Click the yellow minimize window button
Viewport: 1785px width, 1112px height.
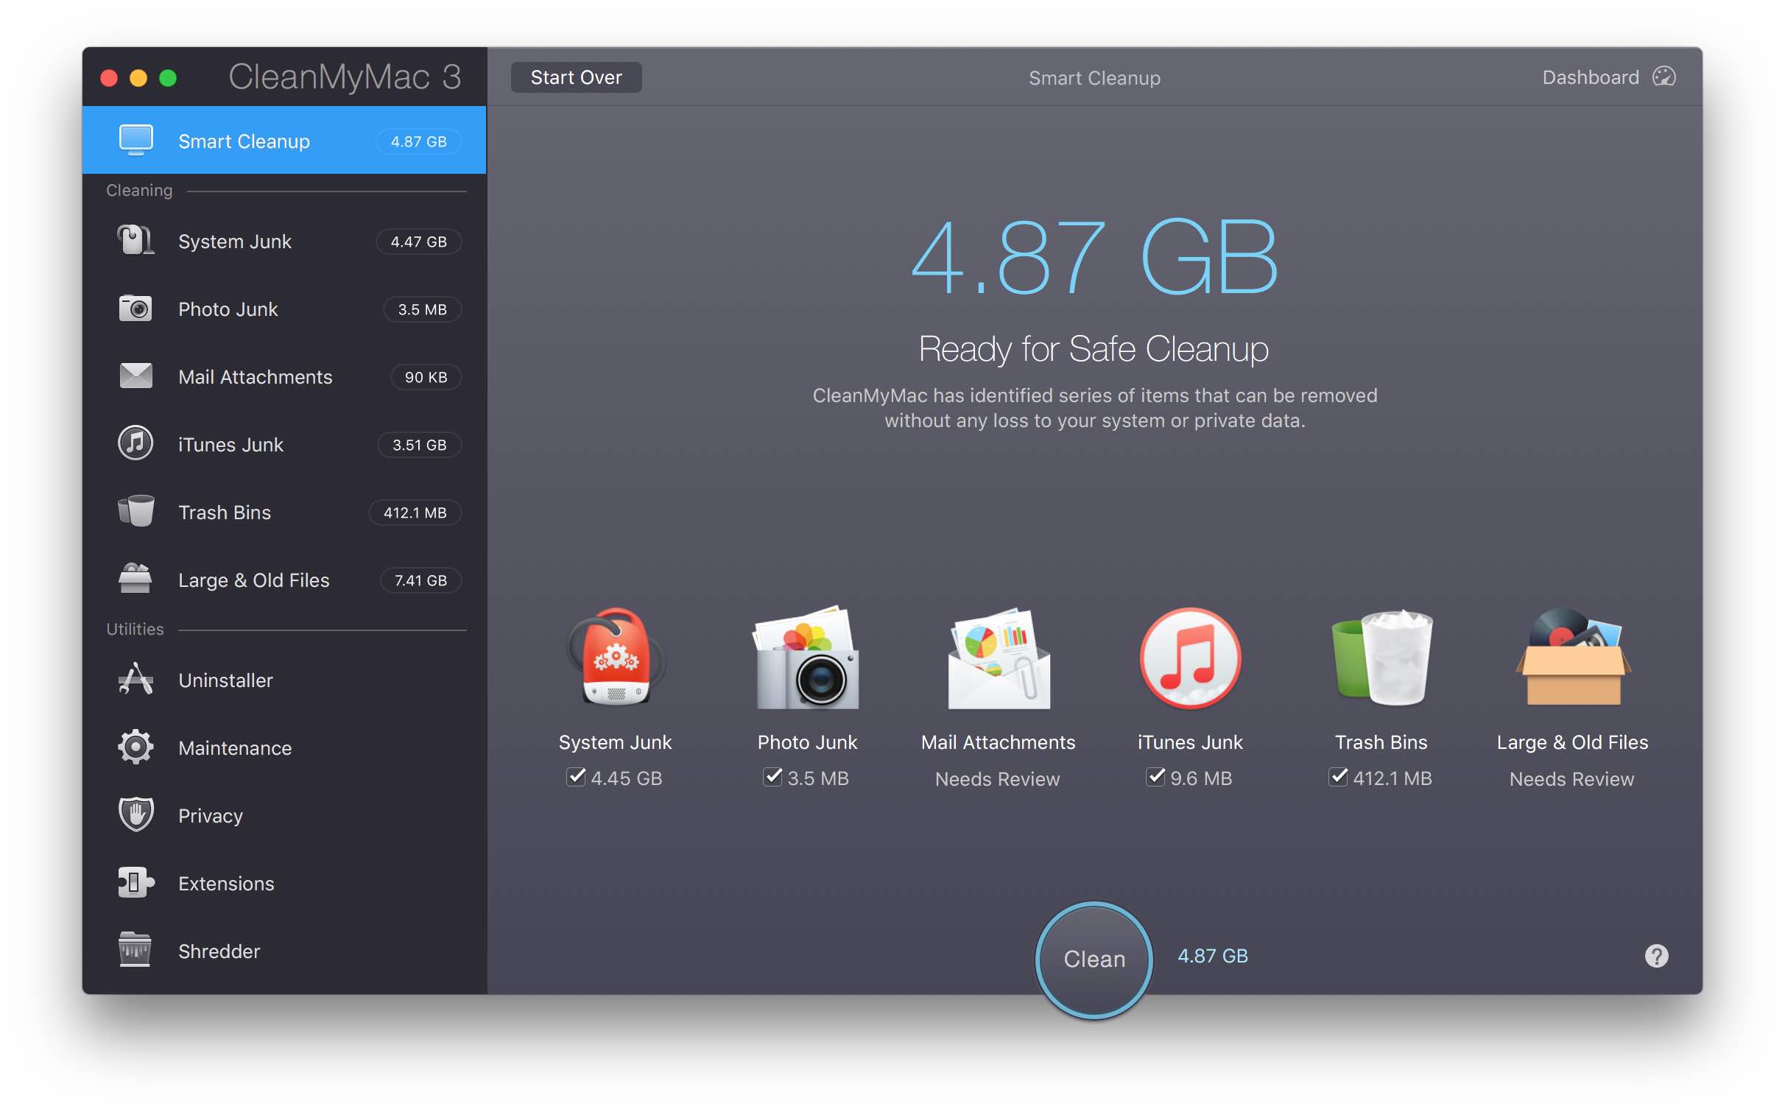click(x=138, y=77)
